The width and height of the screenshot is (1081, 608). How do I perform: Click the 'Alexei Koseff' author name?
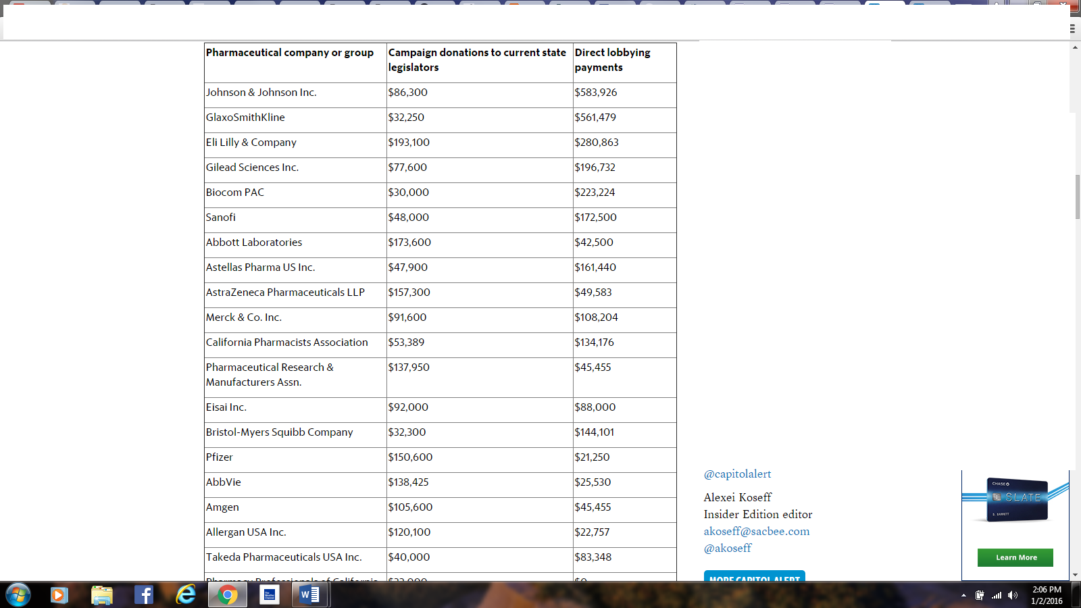[x=738, y=498]
